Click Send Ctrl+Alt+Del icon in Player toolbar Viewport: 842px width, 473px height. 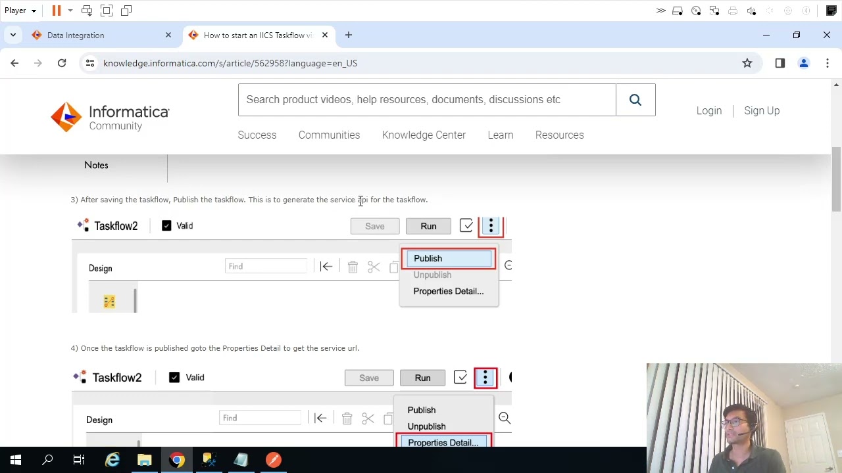(x=87, y=11)
